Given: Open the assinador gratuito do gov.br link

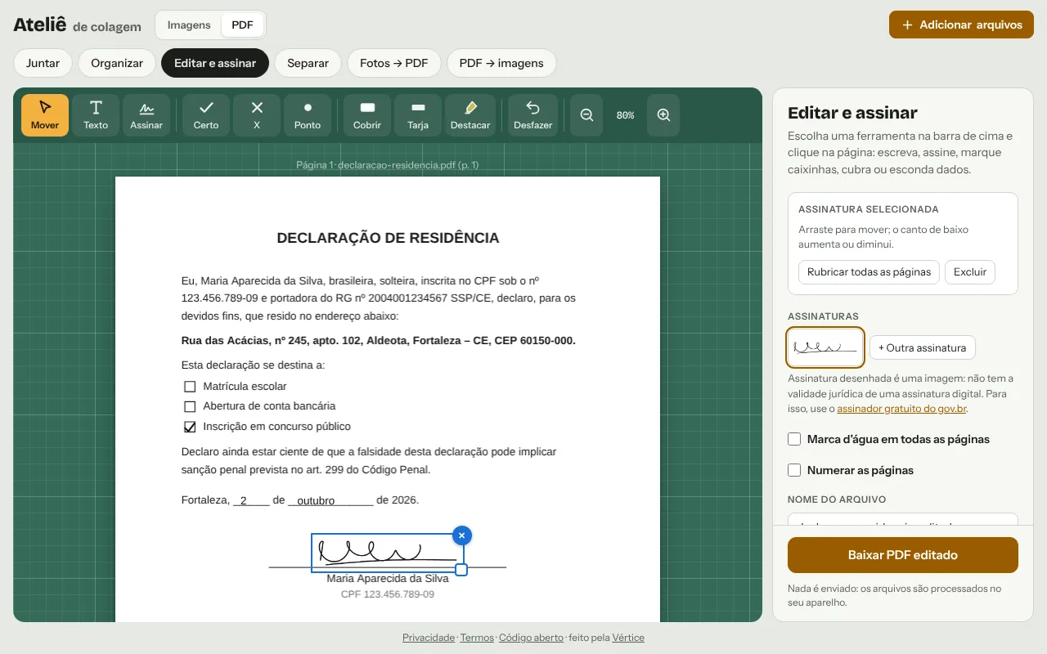Looking at the screenshot, I should pos(901,408).
